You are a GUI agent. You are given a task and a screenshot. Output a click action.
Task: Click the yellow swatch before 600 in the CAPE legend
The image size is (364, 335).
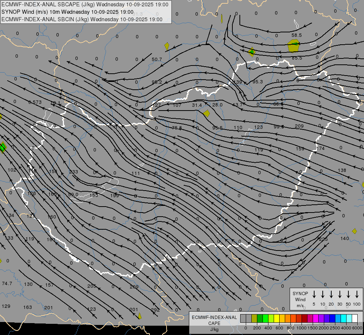click(277, 319)
